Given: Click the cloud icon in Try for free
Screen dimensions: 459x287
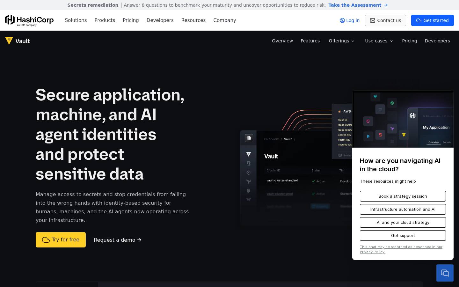Looking at the screenshot, I should coord(46,240).
